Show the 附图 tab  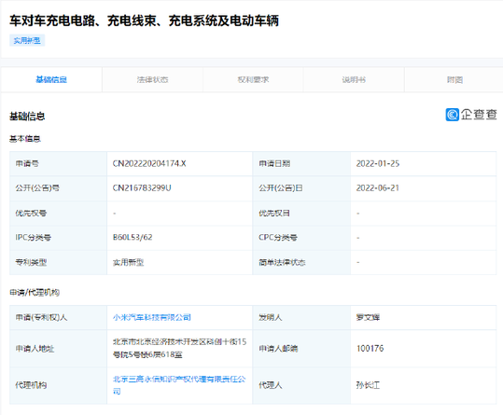click(454, 79)
